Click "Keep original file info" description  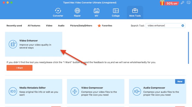[39, 93]
